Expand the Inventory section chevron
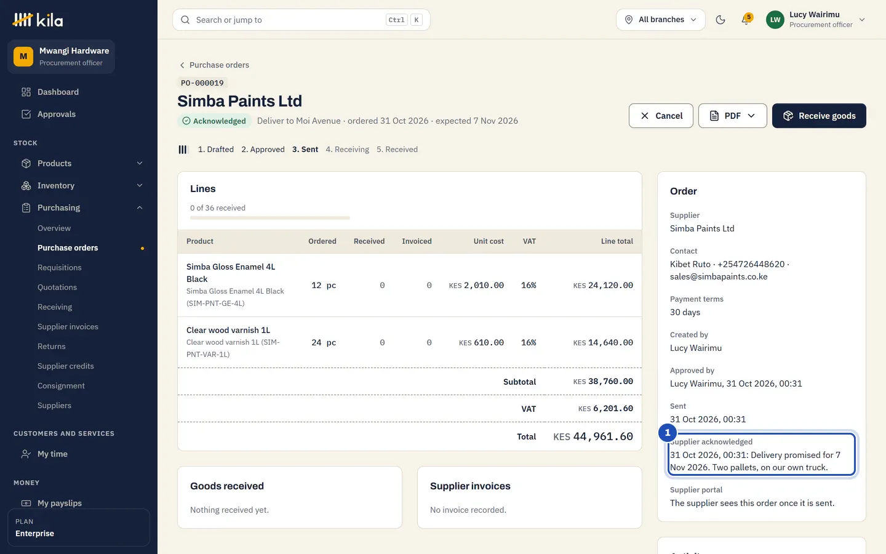This screenshot has width=886, height=554. 140,185
